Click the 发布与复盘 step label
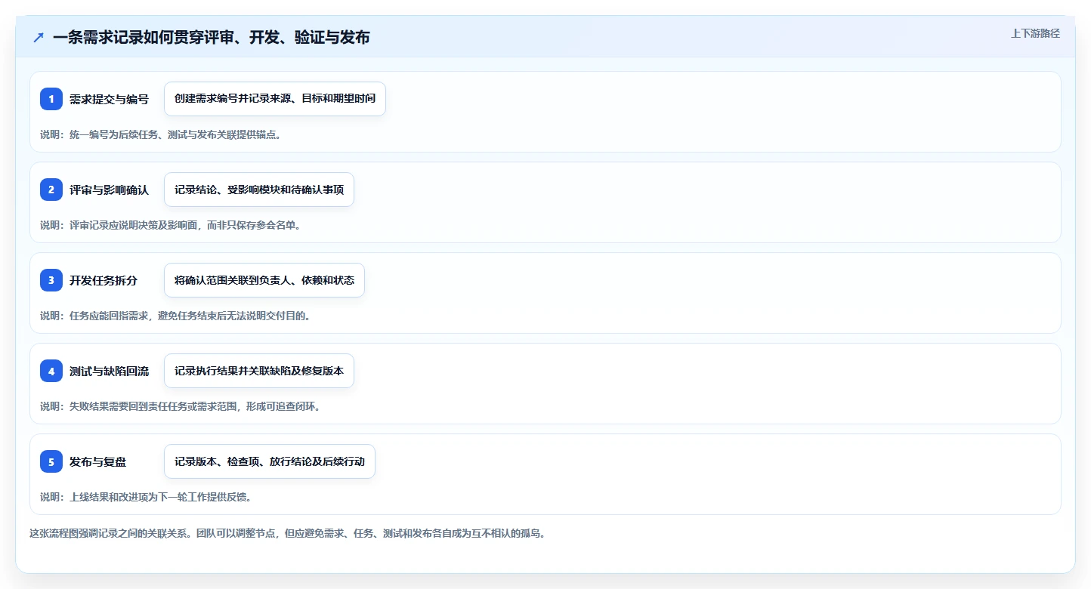 [x=98, y=461]
